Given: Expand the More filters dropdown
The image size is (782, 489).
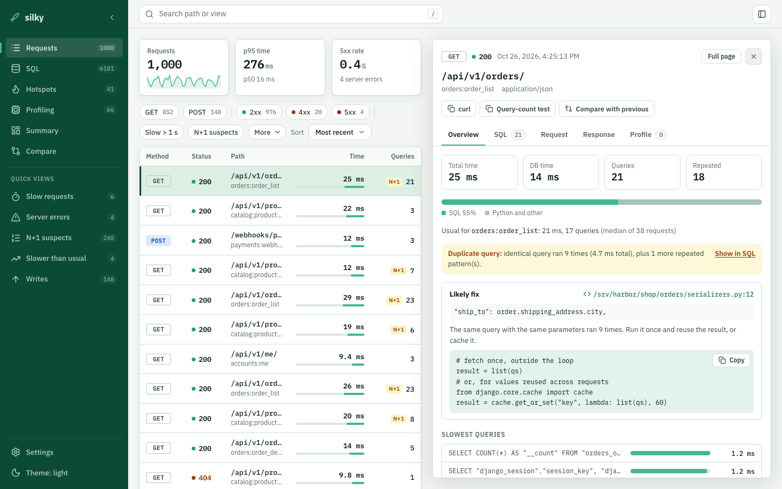Looking at the screenshot, I should [x=267, y=132].
